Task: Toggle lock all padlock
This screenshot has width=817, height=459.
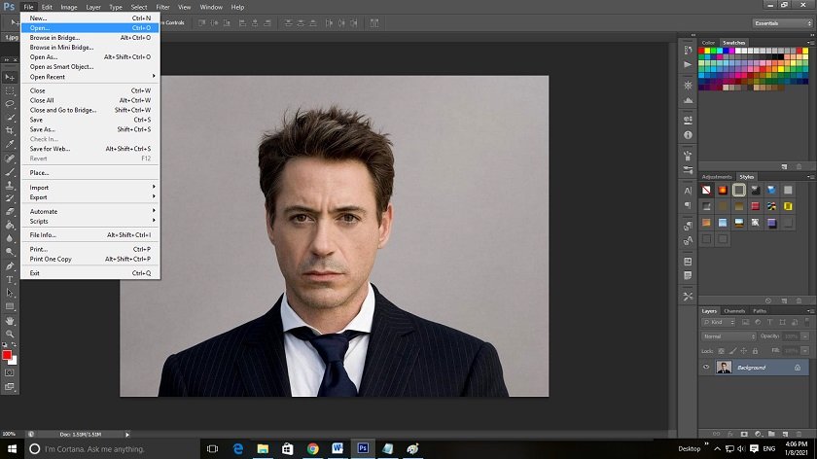Action: coord(755,351)
